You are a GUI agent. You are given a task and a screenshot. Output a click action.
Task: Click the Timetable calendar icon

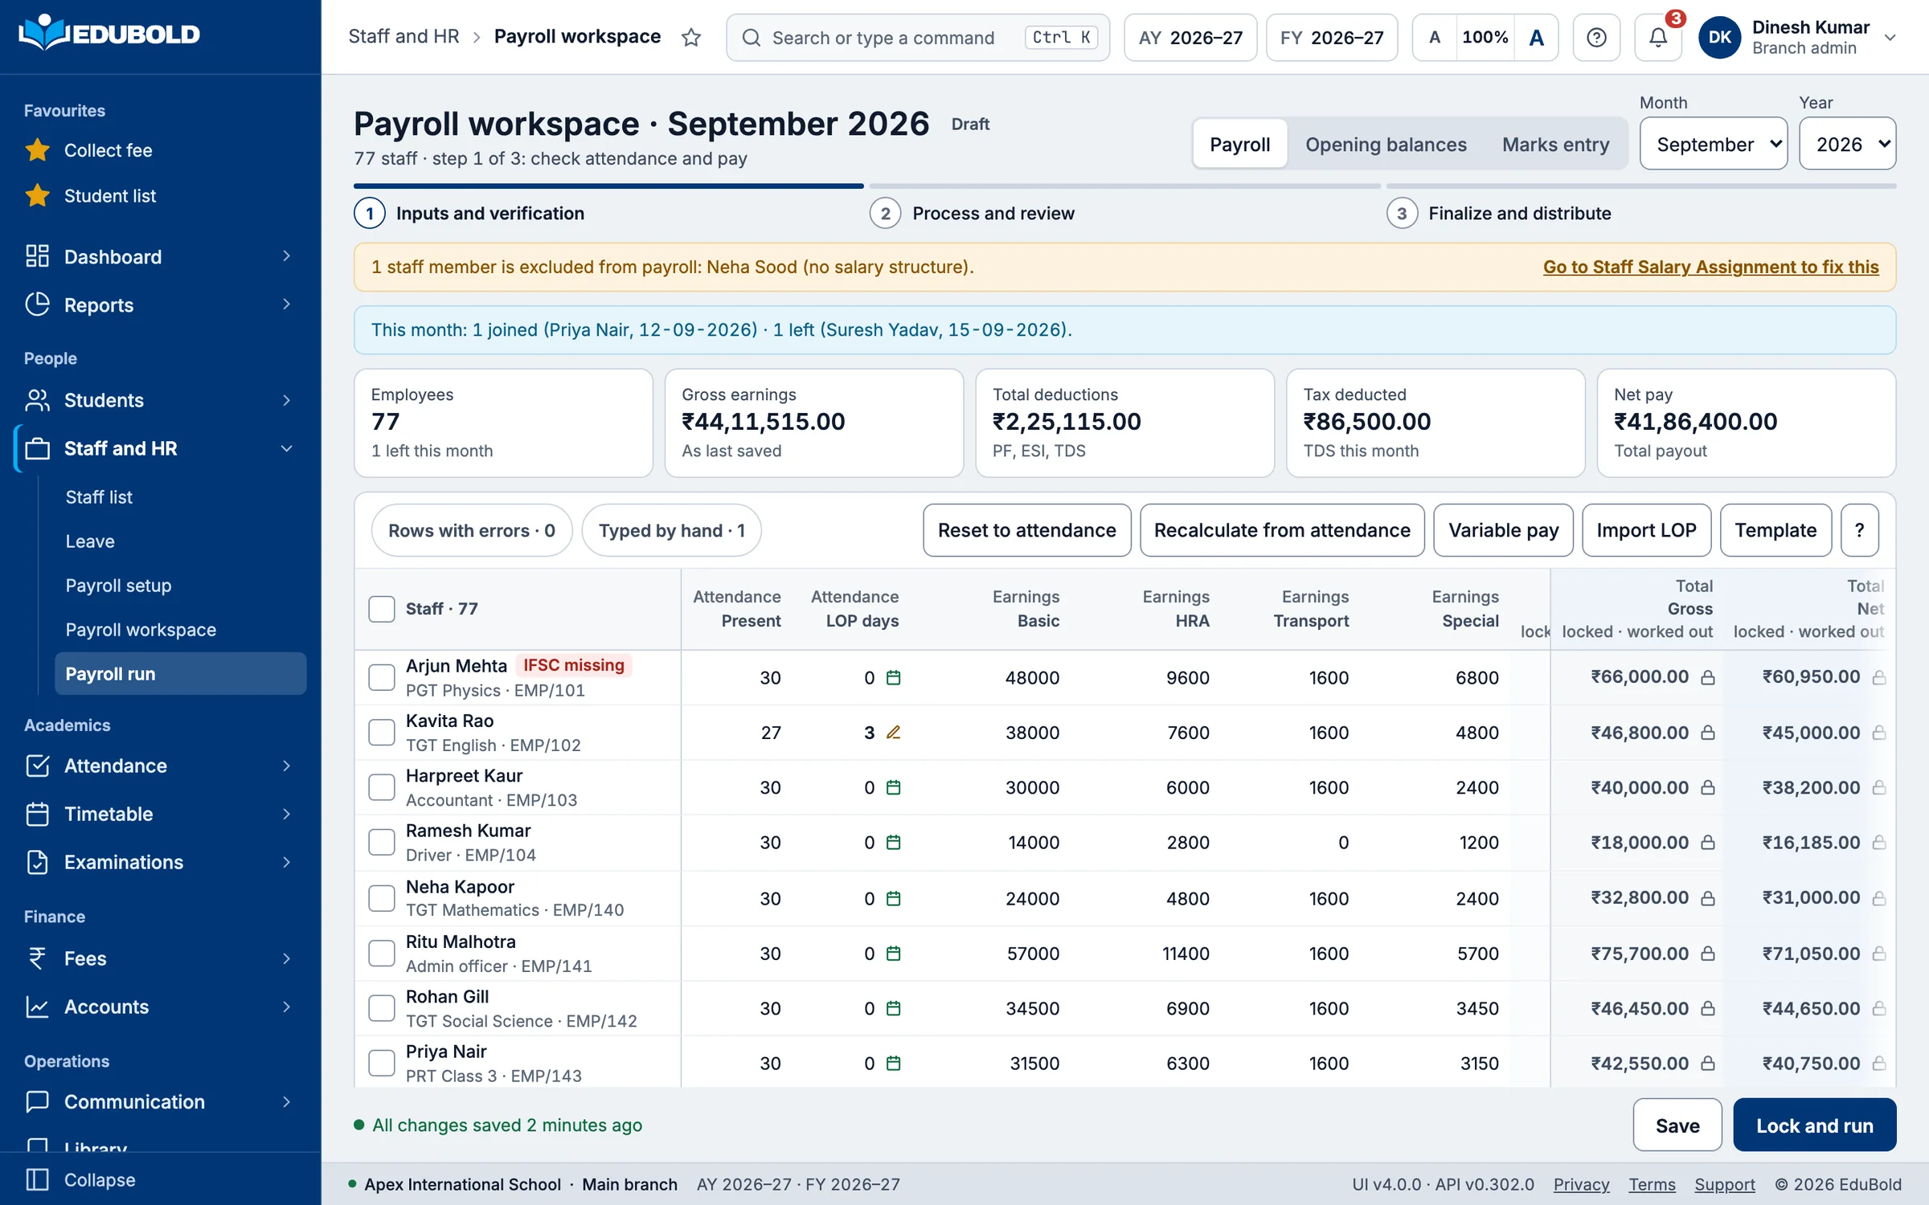37,814
